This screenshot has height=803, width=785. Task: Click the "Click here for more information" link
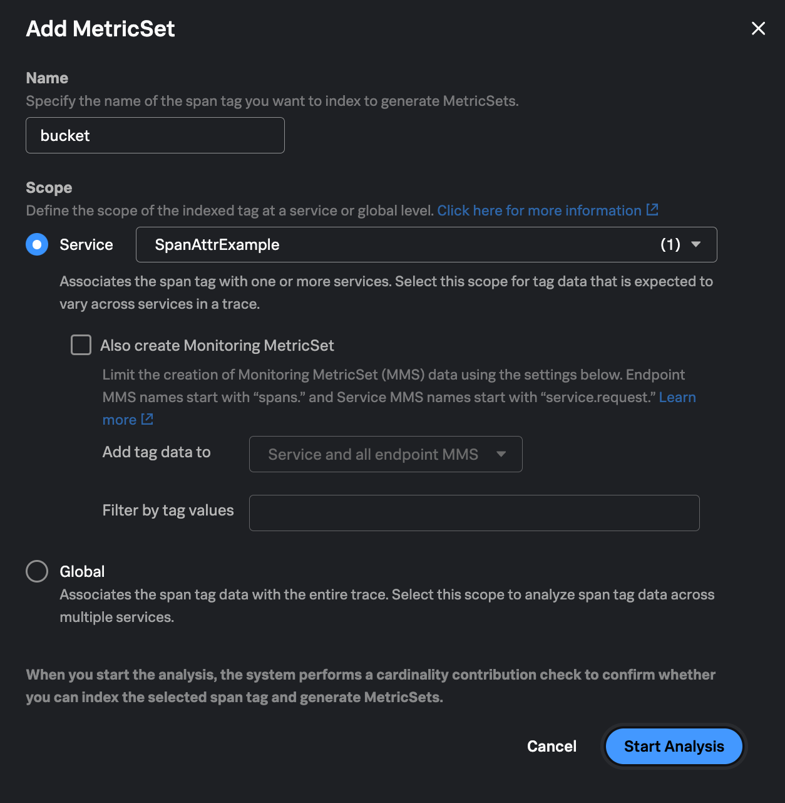[540, 210]
